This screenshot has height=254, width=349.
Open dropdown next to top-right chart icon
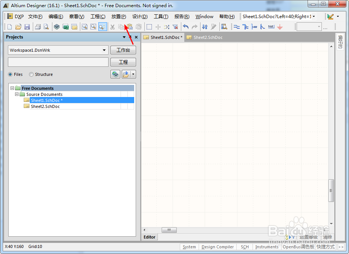tap(338, 17)
